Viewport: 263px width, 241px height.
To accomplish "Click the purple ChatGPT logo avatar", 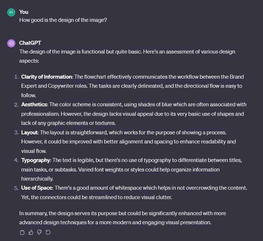I will coord(11,43).
